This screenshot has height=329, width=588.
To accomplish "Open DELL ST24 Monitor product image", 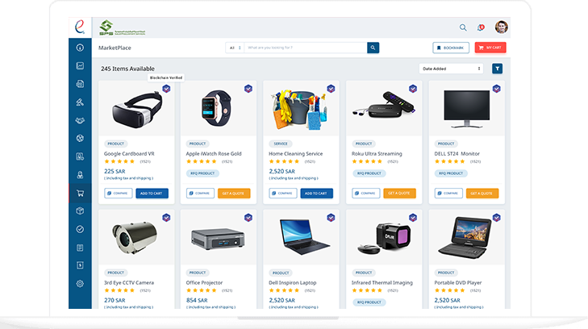I will (x=467, y=109).
